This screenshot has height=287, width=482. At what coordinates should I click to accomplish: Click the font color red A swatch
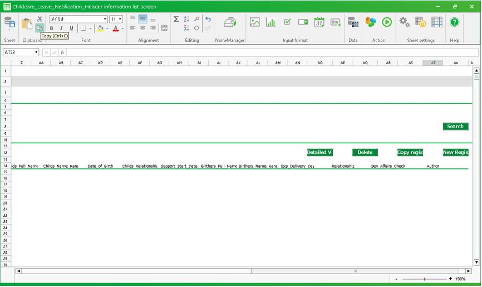[x=116, y=28]
